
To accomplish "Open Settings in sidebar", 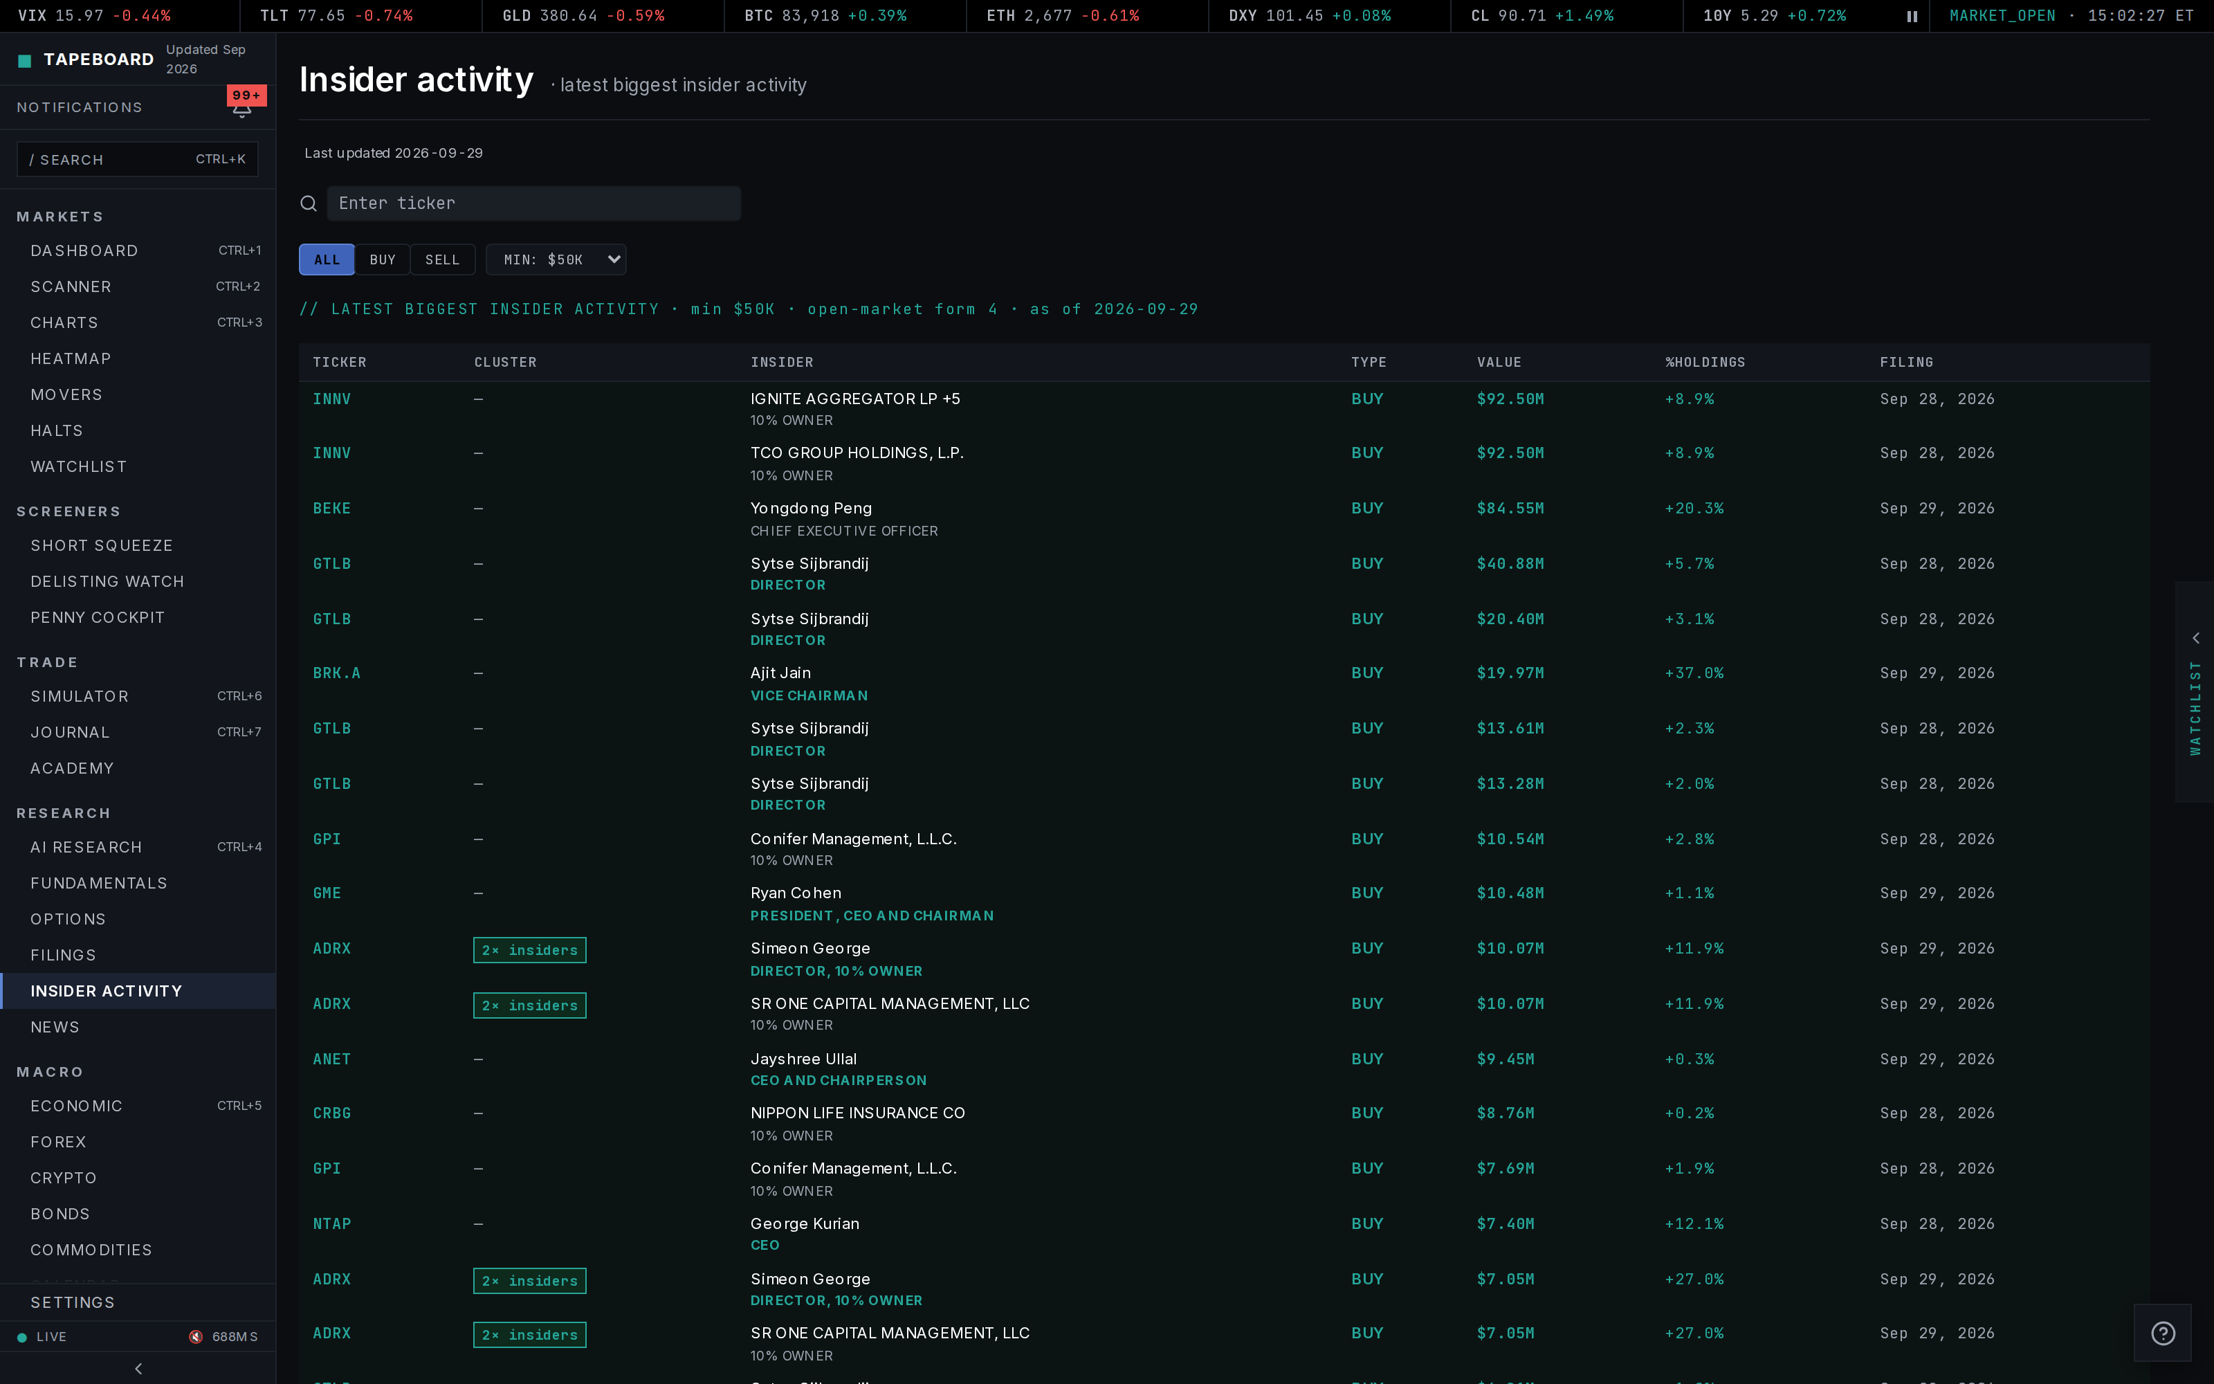I will pyautogui.click(x=138, y=1302).
